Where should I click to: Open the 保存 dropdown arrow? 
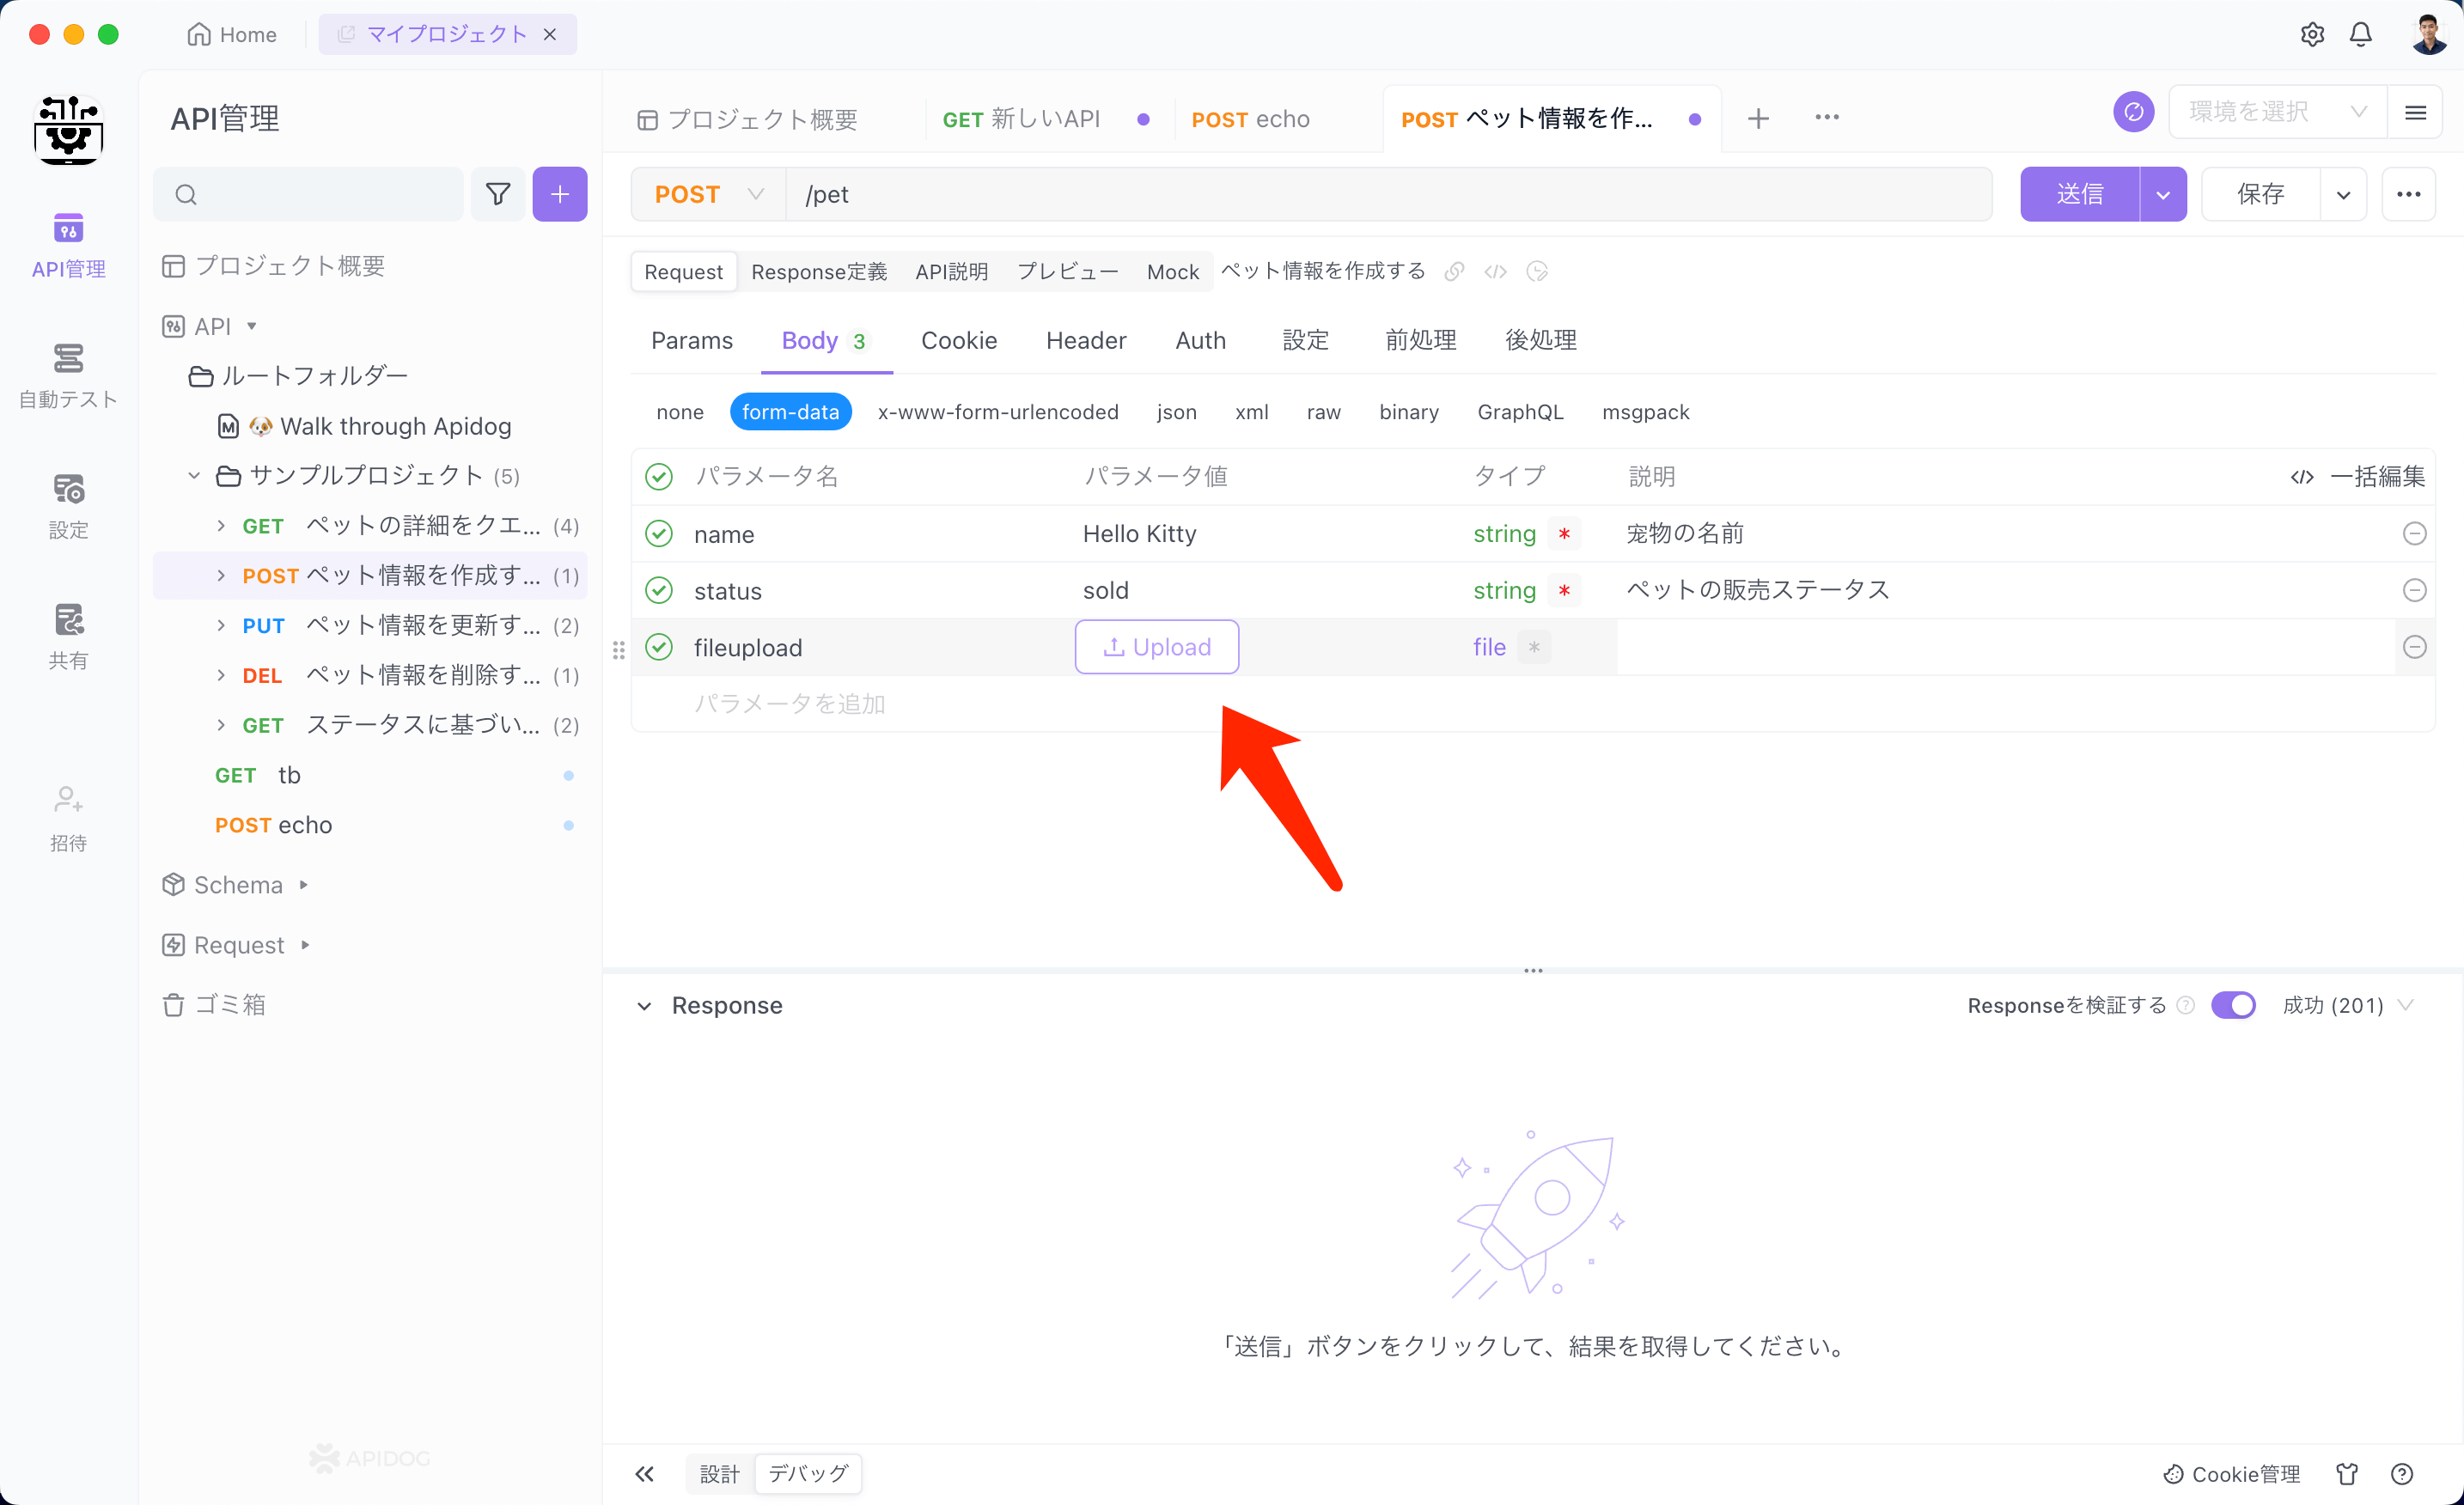pyautogui.click(x=2343, y=194)
